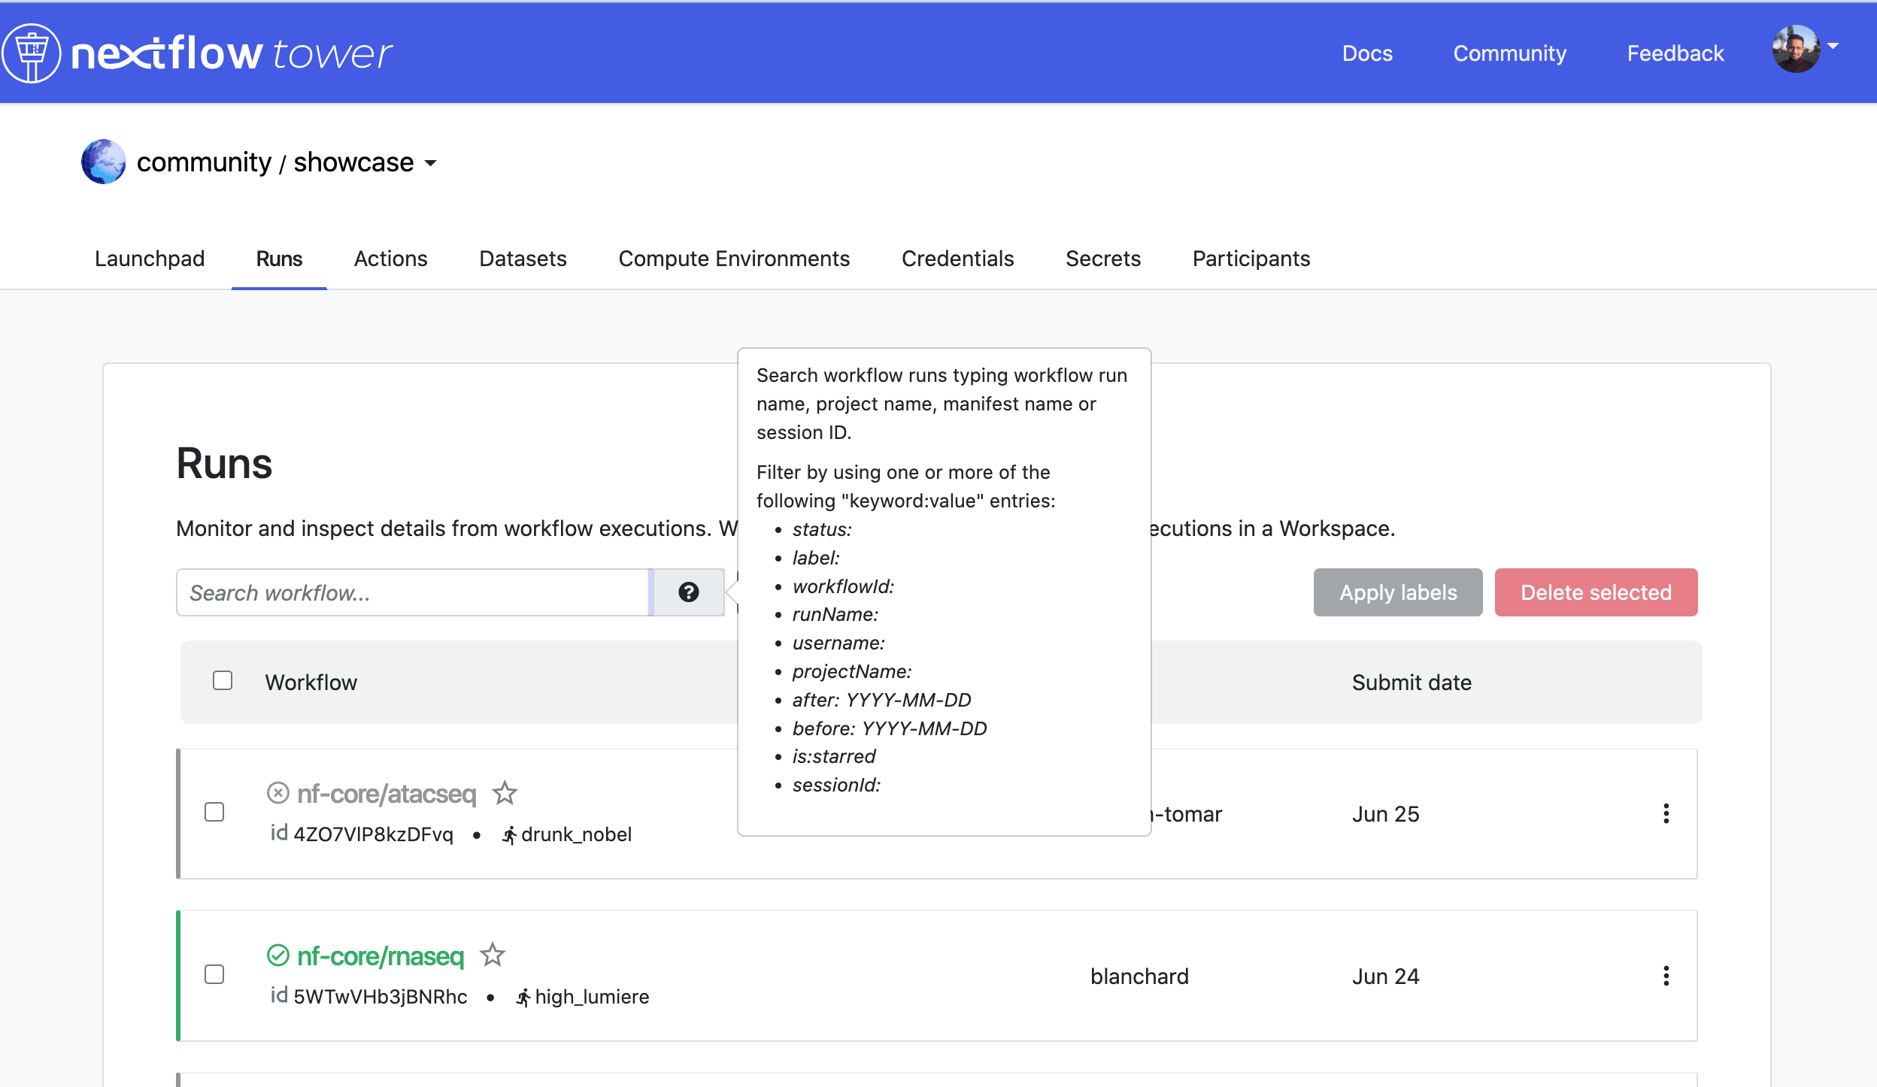Click the Workflow column header
This screenshot has height=1087, width=1877.
pos(311,683)
